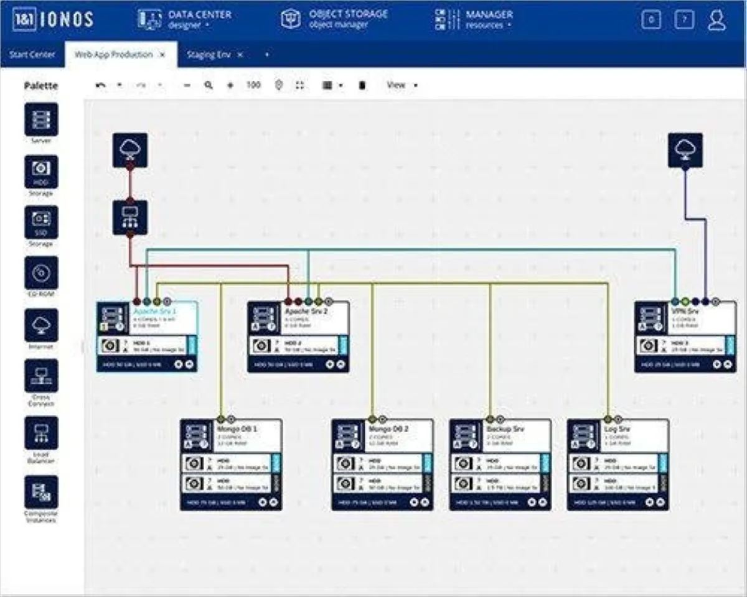Click the 100 zoom level value
The height and width of the screenshot is (597, 747).
point(253,85)
